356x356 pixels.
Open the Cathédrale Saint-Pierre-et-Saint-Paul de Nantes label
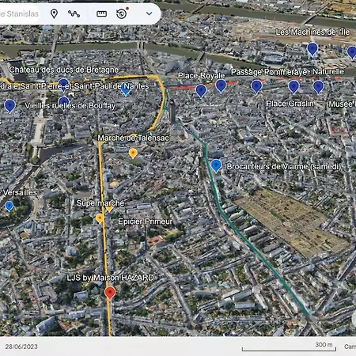coord(74,86)
